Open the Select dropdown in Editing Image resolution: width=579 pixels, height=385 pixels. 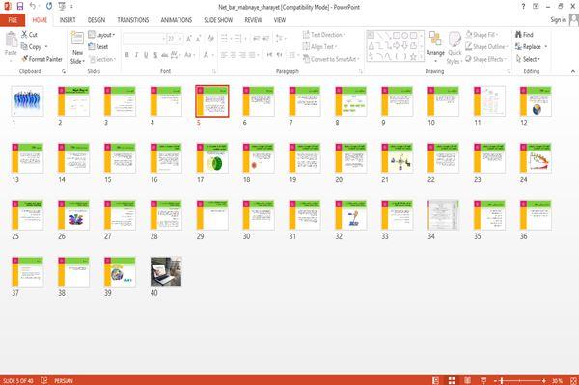pos(528,59)
